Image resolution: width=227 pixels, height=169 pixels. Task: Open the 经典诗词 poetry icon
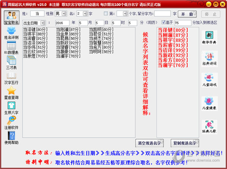(209, 59)
